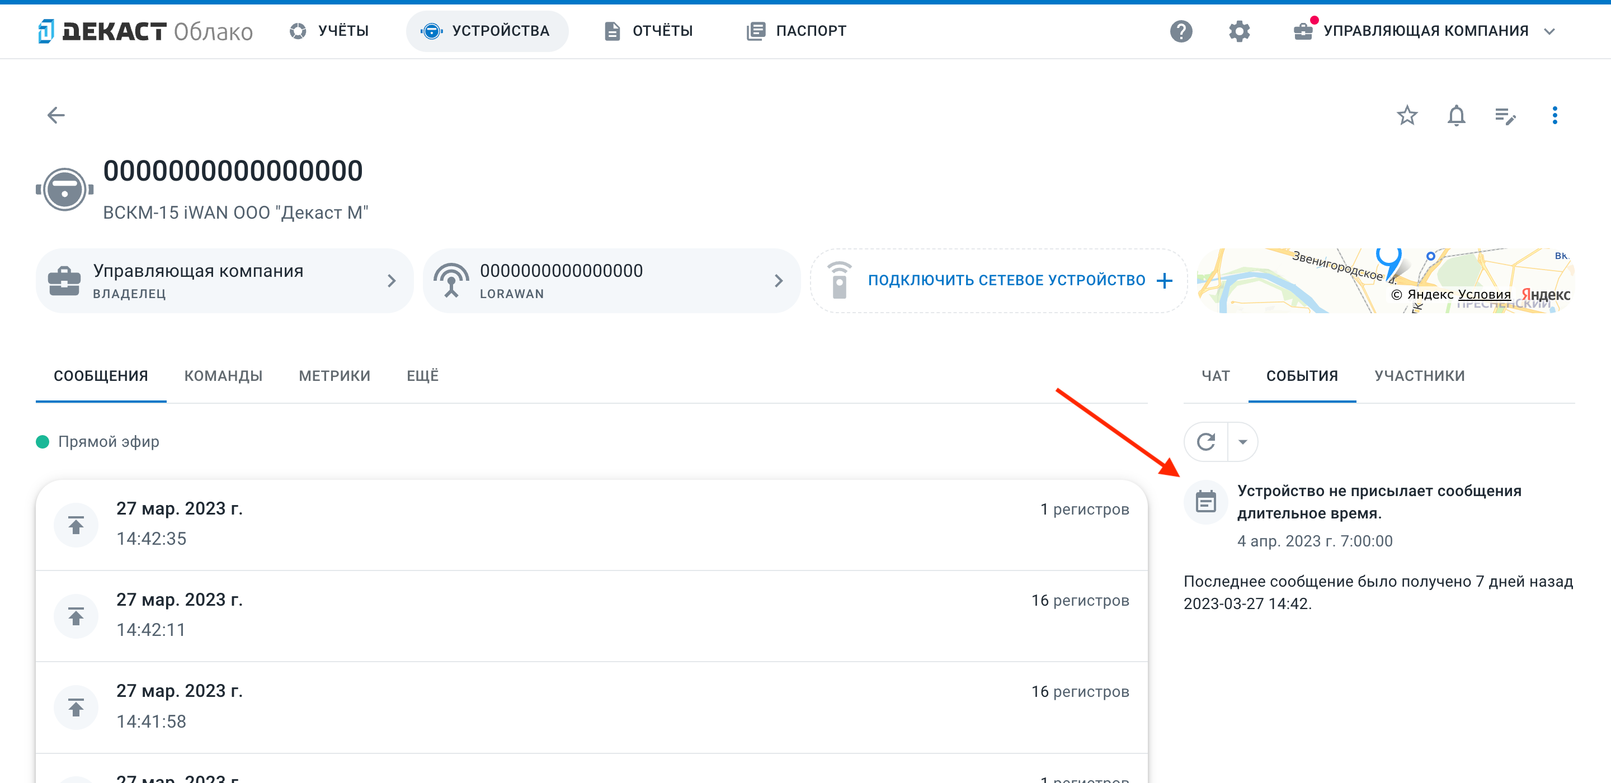Open the Yandex map thumbnail
Viewport: 1611px width, 783px height.
(1385, 281)
